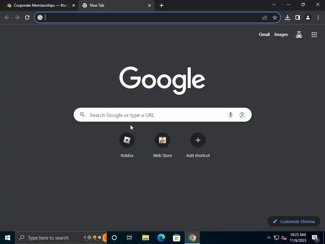Reload the current page
This screenshot has width=325, height=244.
tap(27, 18)
